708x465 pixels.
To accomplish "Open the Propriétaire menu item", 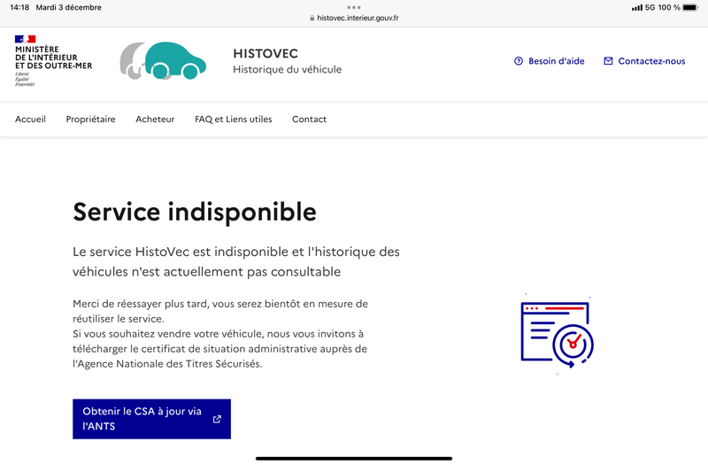I will pos(91,120).
